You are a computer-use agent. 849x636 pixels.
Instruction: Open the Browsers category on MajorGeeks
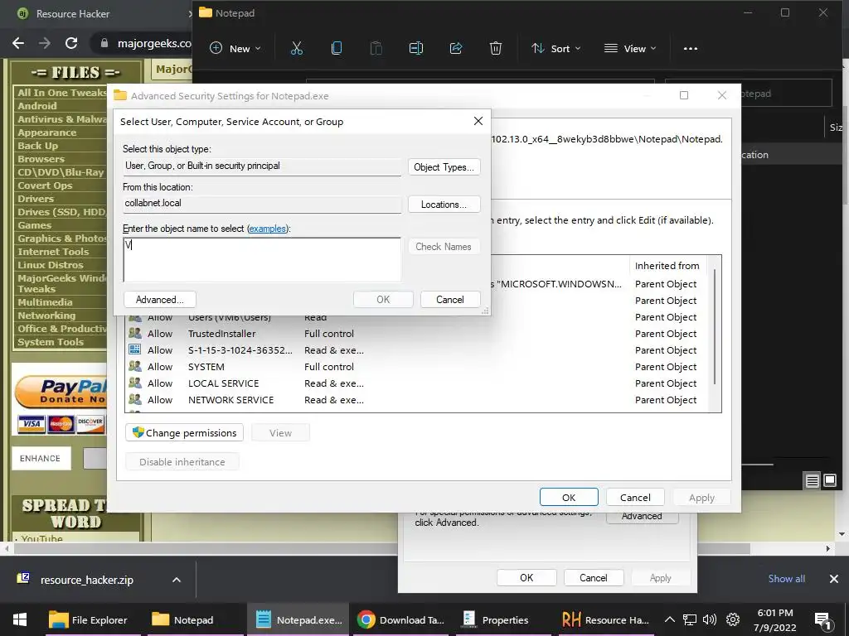41,159
